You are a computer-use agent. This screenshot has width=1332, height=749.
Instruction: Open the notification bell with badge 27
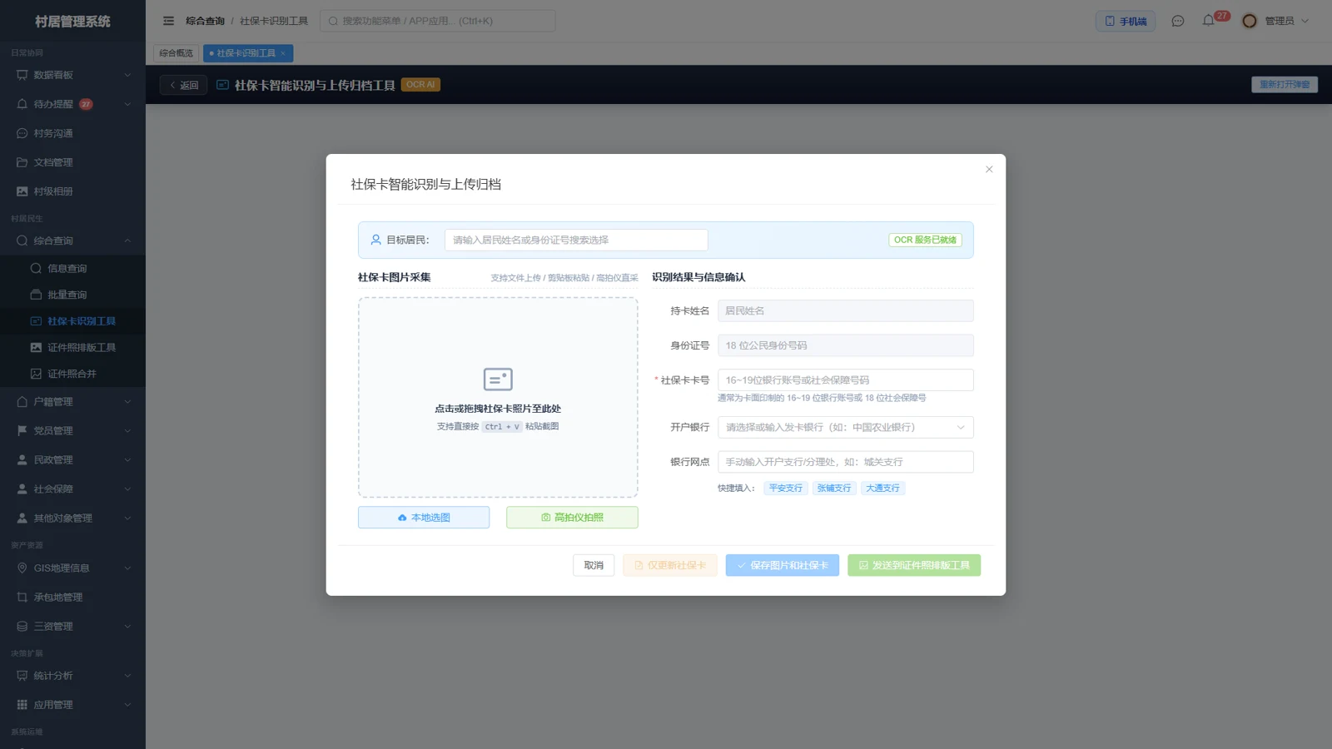(x=1209, y=20)
